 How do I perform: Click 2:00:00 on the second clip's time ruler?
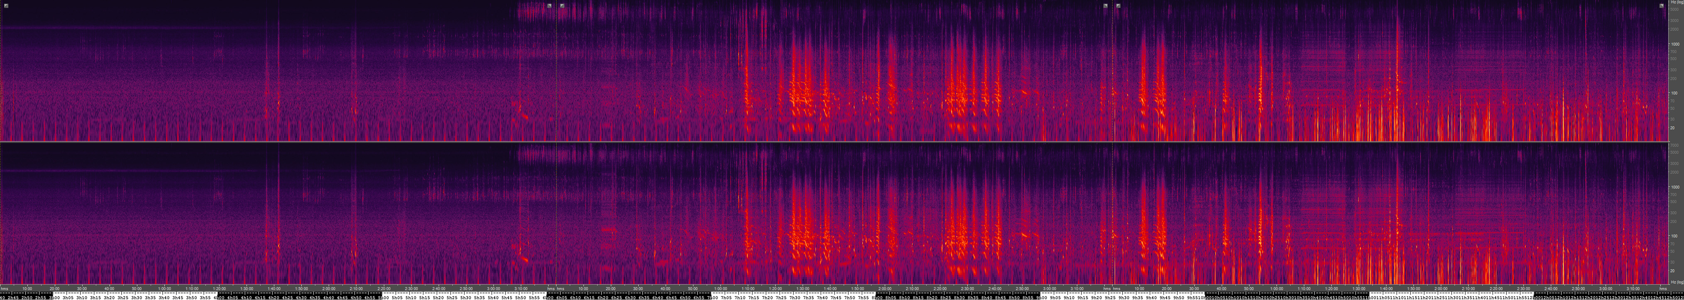(x=884, y=288)
